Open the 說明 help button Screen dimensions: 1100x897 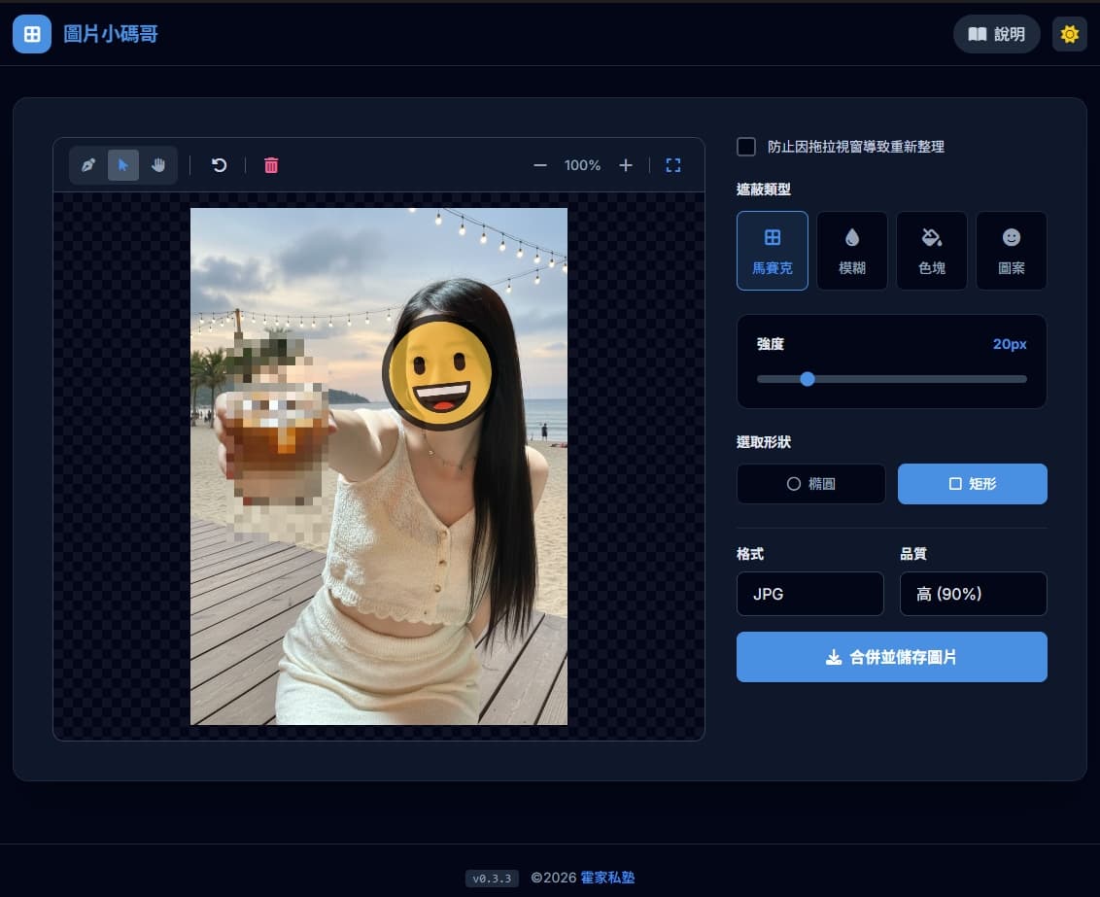(996, 34)
